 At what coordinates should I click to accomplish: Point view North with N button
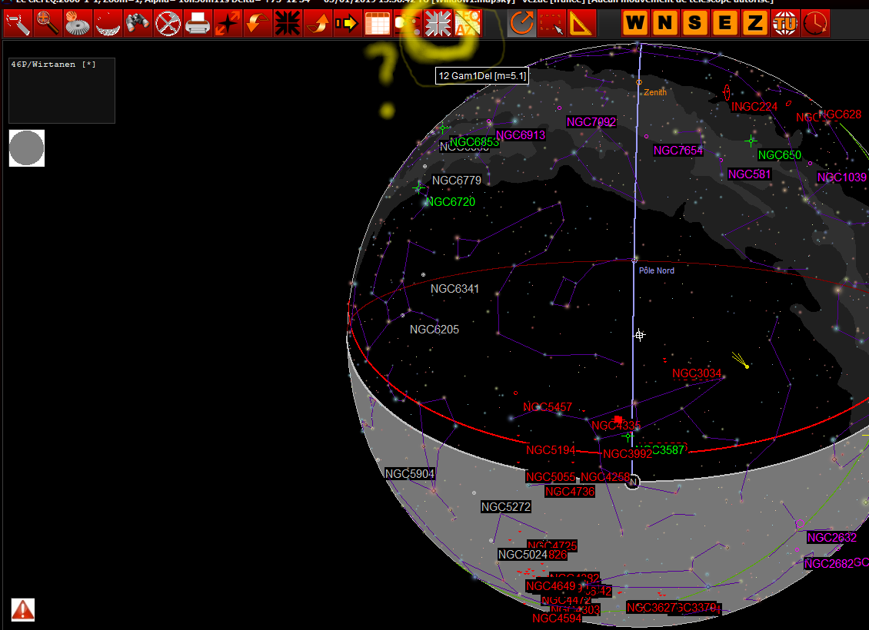pyautogui.click(x=665, y=24)
